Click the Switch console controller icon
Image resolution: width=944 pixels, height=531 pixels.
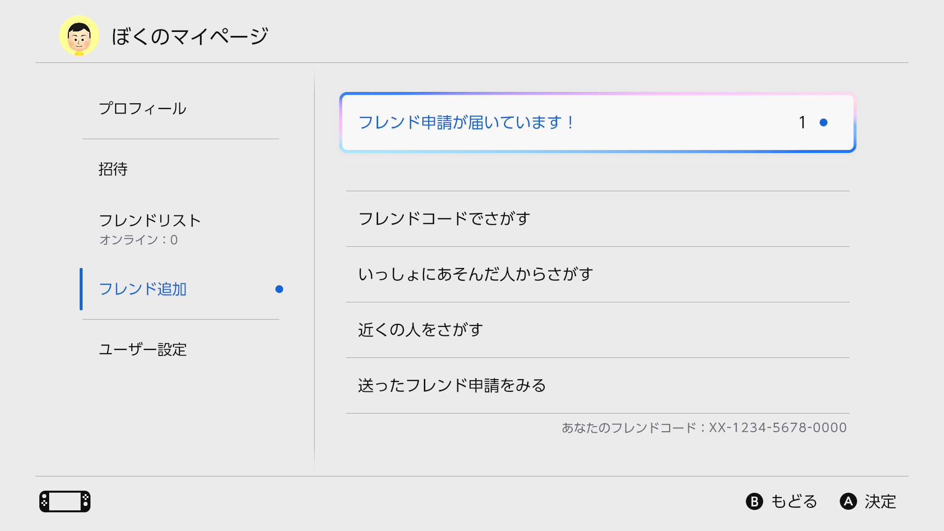[x=65, y=501]
